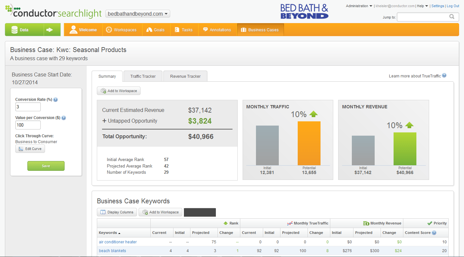Image resolution: width=464 pixels, height=257 pixels.
Task: Click Add to Workspace under Summary
Action: tap(119, 91)
